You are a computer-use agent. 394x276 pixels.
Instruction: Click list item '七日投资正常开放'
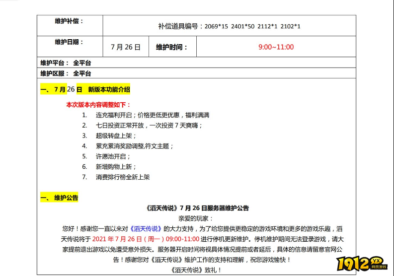coord(120,125)
